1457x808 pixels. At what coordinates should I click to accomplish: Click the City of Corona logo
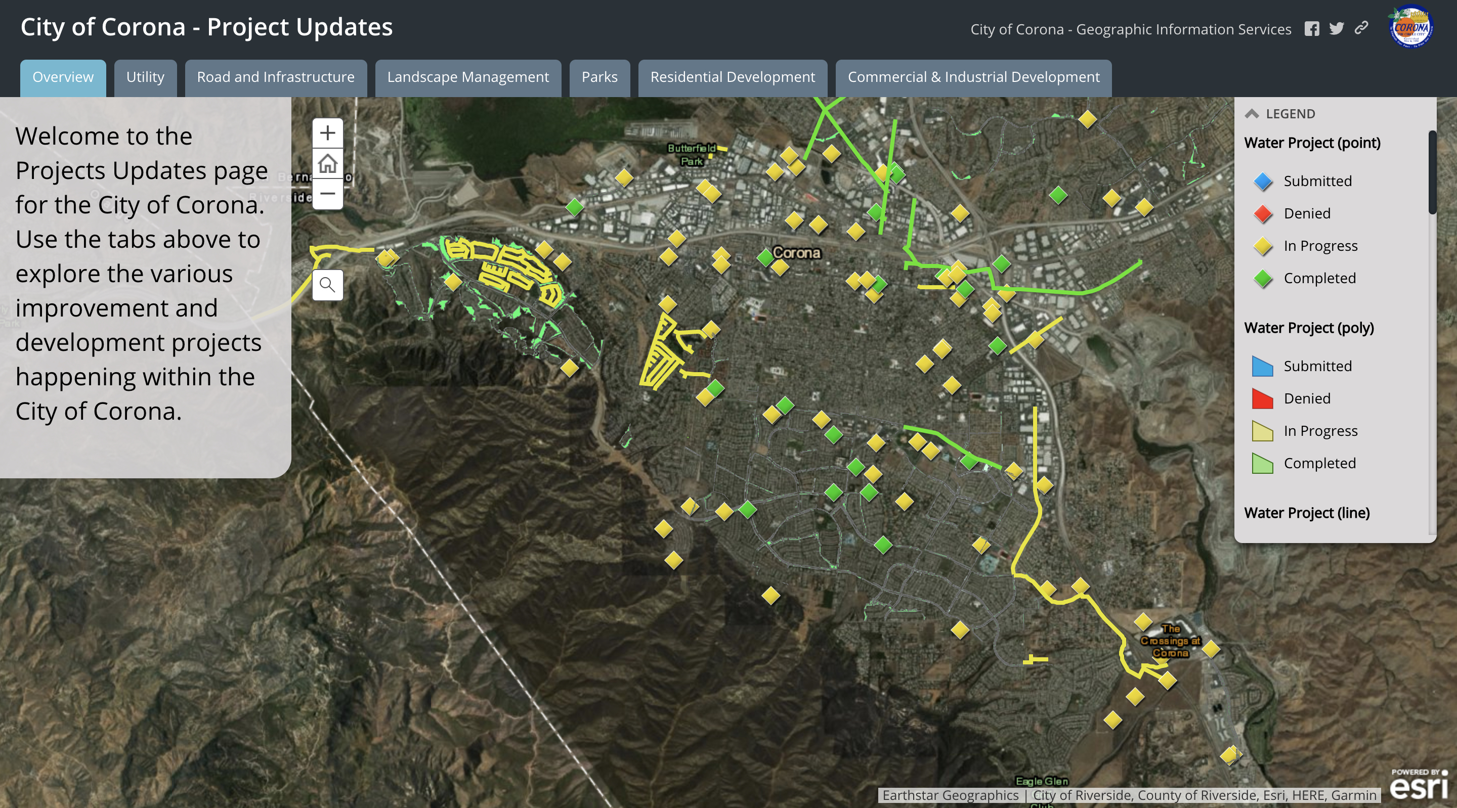1410,28
